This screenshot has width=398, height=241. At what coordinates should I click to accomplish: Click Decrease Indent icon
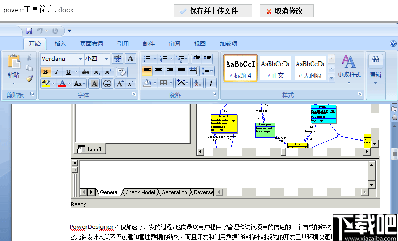tap(197, 59)
